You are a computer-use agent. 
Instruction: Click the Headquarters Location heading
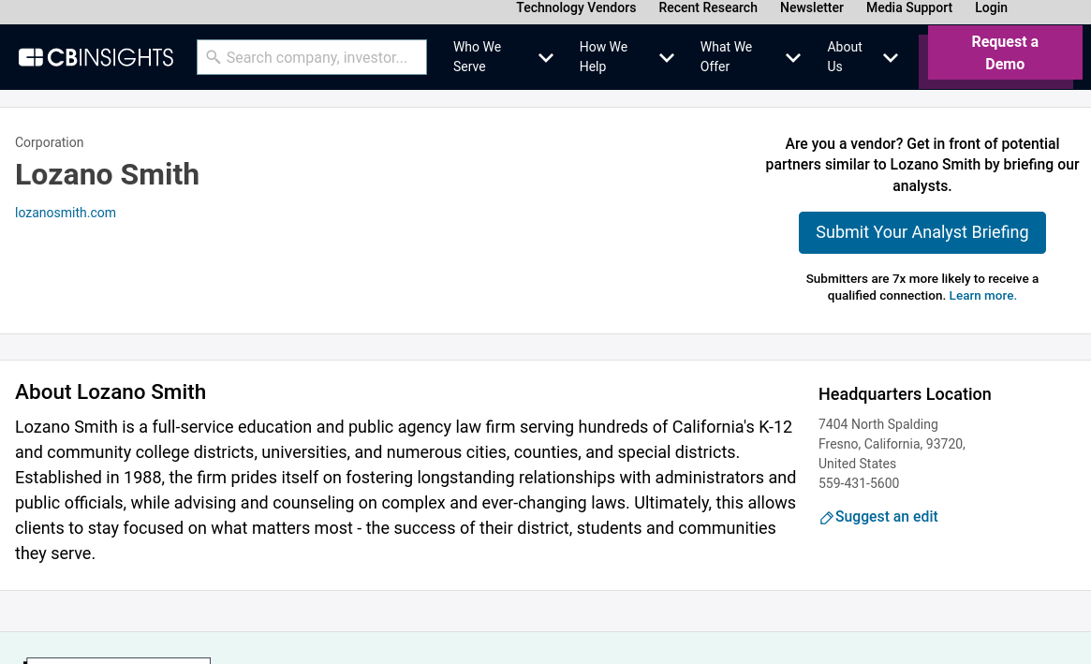(x=905, y=394)
